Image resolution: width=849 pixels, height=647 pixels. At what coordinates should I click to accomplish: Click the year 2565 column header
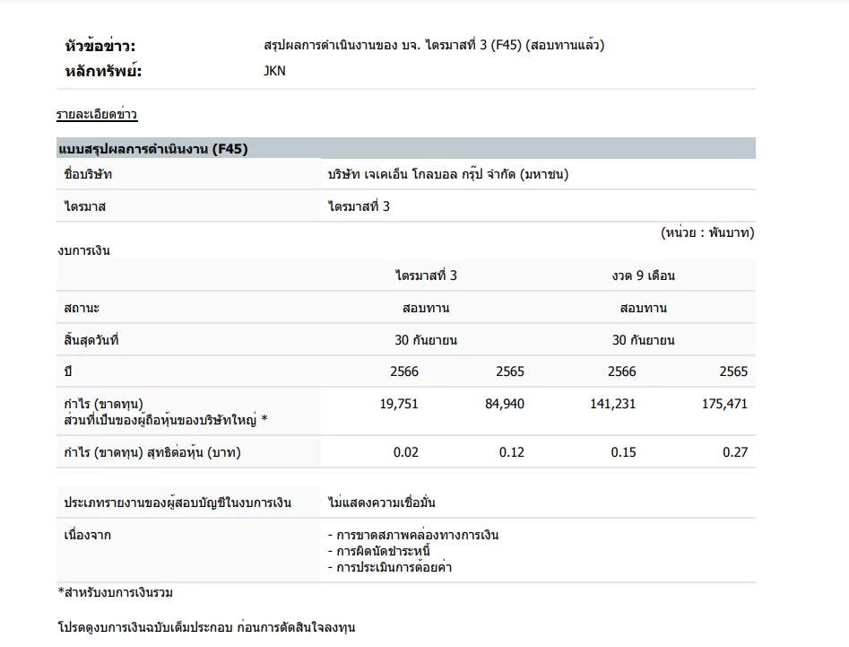tap(512, 371)
